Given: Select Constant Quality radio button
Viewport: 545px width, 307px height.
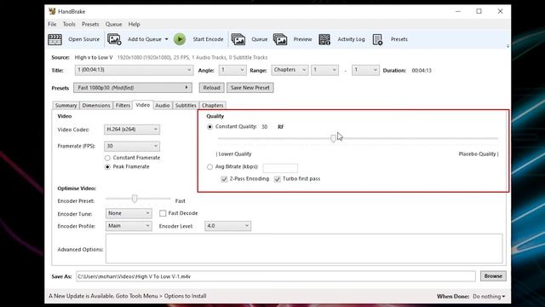Looking at the screenshot, I should (x=209, y=127).
